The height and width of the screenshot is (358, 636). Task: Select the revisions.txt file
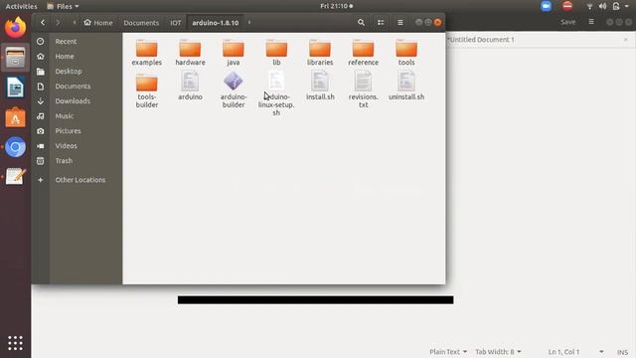(363, 89)
